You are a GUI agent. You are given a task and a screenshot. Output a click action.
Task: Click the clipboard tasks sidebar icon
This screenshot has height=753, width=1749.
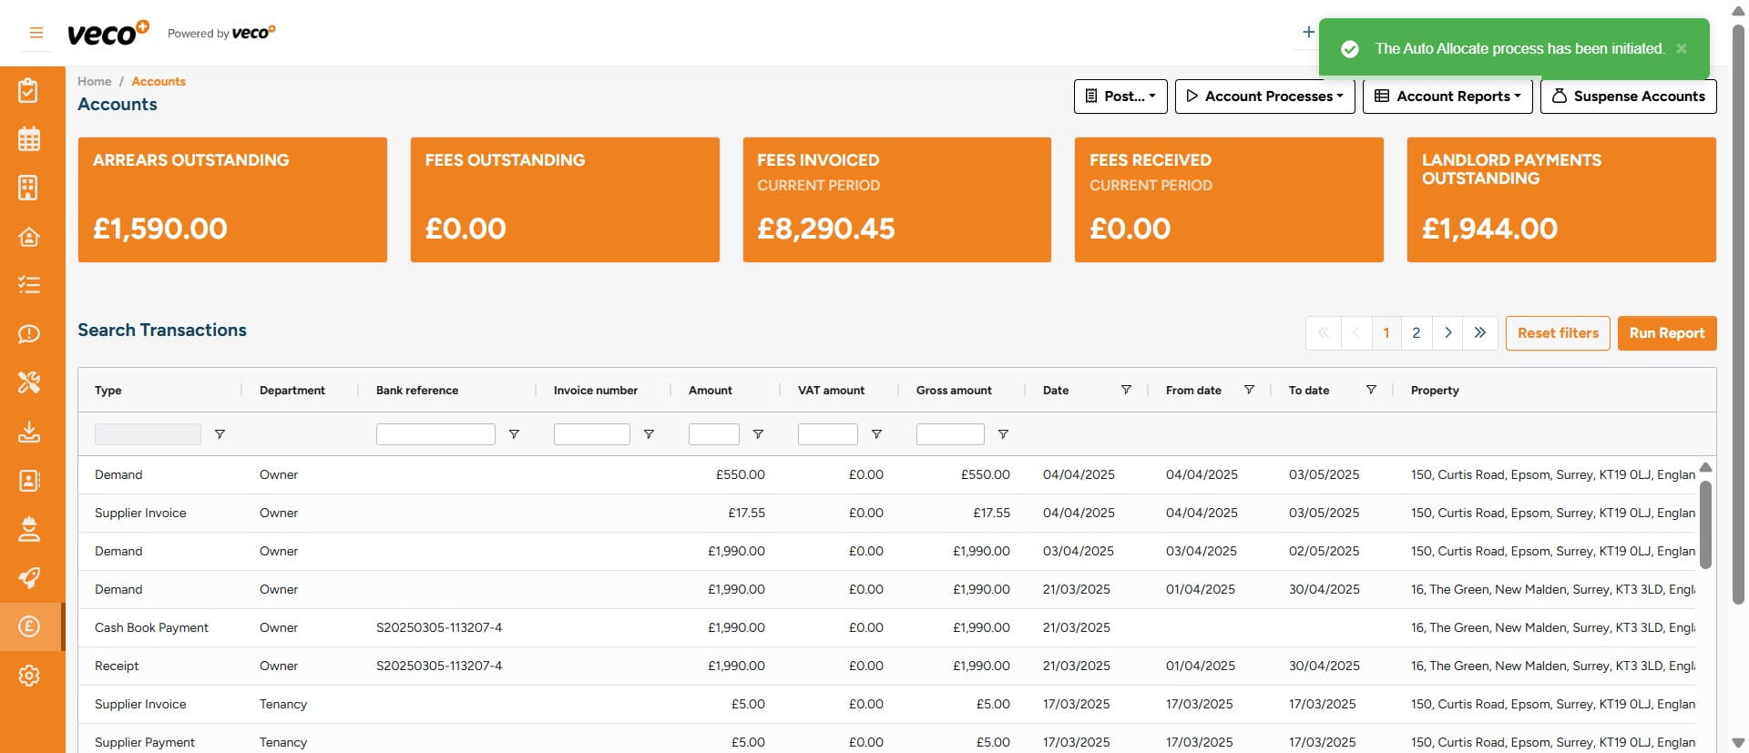tap(29, 90)
